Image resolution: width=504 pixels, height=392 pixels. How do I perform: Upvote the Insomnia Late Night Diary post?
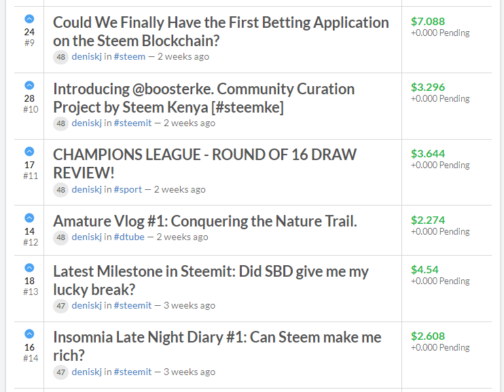[29, 334]
